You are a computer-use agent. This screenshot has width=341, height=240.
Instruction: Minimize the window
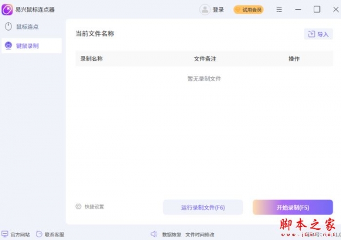(x=298, y=10)
